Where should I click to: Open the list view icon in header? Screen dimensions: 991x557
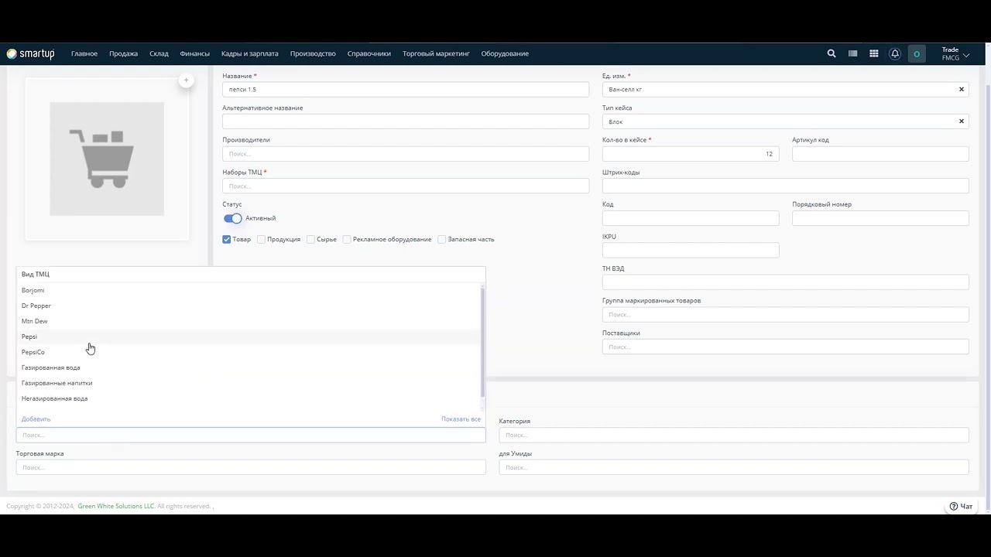point(852,53)
